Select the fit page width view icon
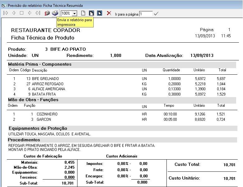 [x=91, y=13]
